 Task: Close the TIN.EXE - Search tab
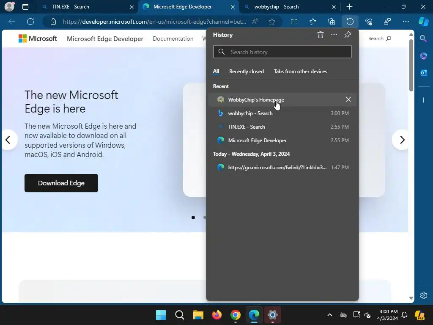click(132, 7)
